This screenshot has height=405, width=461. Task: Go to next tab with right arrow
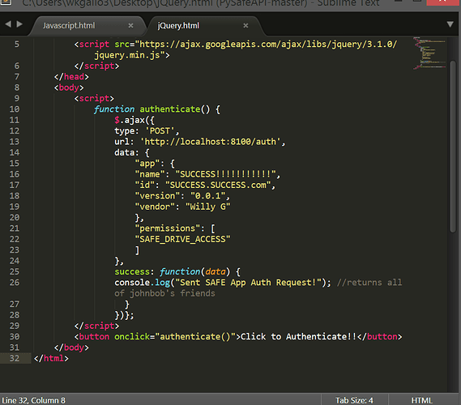click(x=19, y=24)
